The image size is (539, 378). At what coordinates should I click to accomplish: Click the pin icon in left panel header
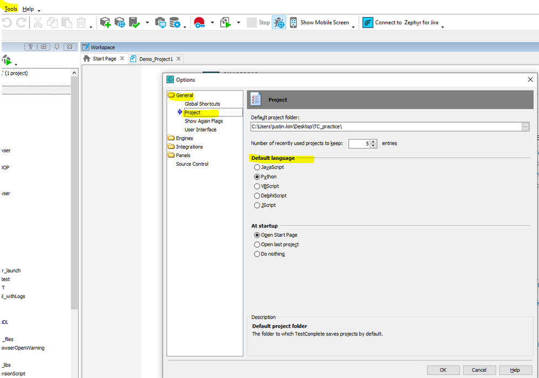[x=57, y=47]
